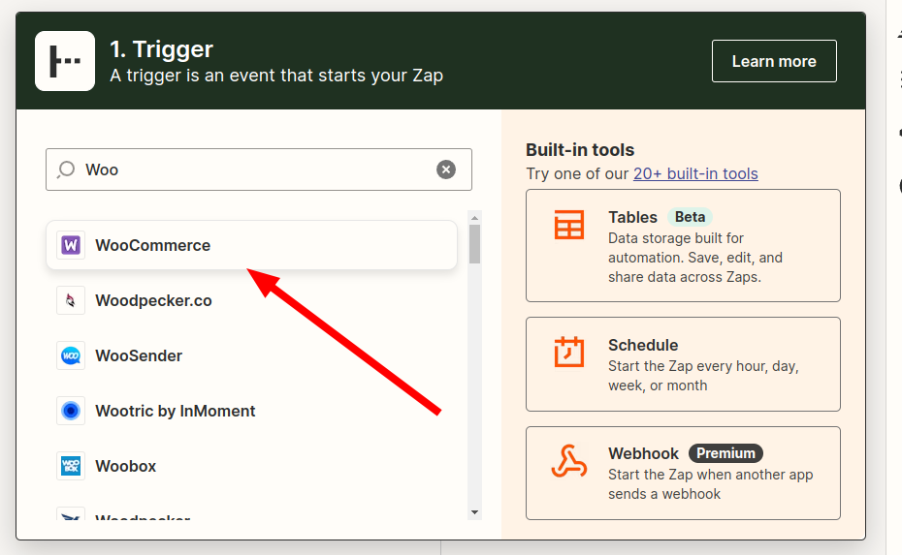The image size is (902, 555).
Task: Choose Woobox from search results
Action: [x=251, y=466]
